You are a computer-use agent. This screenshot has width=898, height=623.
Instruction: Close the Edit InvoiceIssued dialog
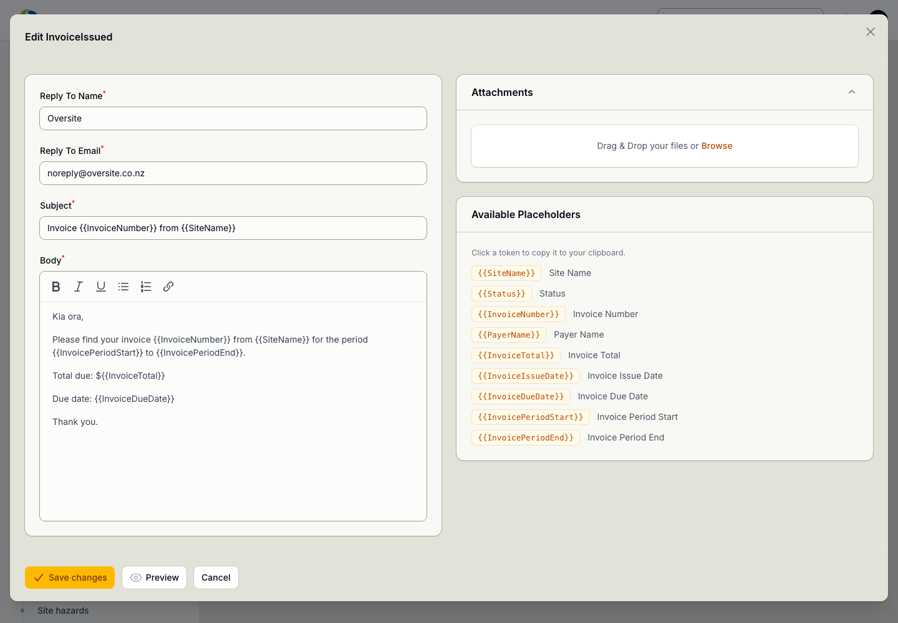[x=871, y=32]
